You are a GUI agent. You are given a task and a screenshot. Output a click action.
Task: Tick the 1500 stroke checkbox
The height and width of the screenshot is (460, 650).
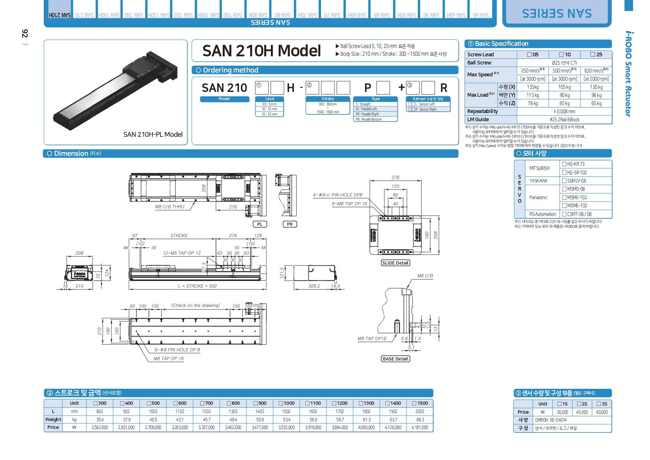(414, 403)
